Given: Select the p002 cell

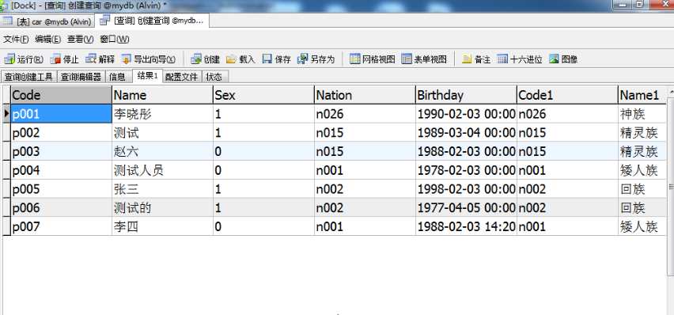Looking at the screenshot, I should point(61,132).
